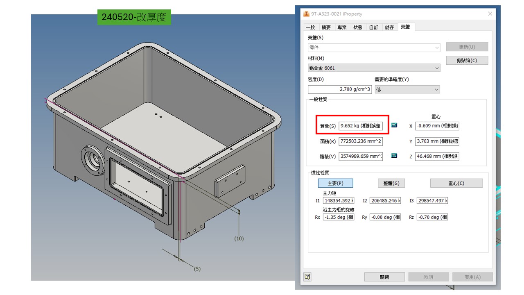Switch inertial properties to 重心(C)
This screenshot has width=524, height=295.
[x=456, y=183]
